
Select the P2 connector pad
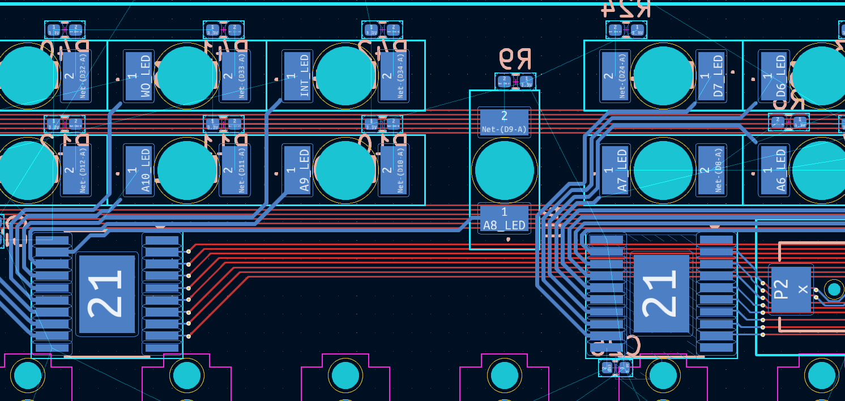point(791,289)
